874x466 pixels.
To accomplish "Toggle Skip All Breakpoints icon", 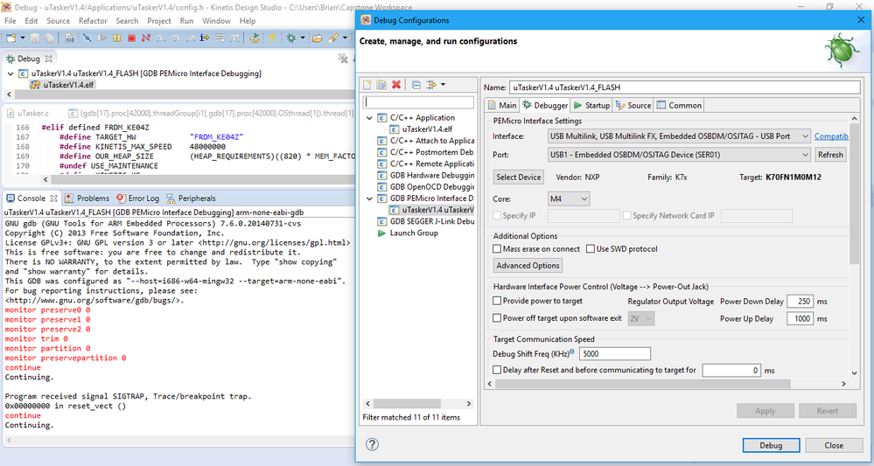I will (87, 38).
